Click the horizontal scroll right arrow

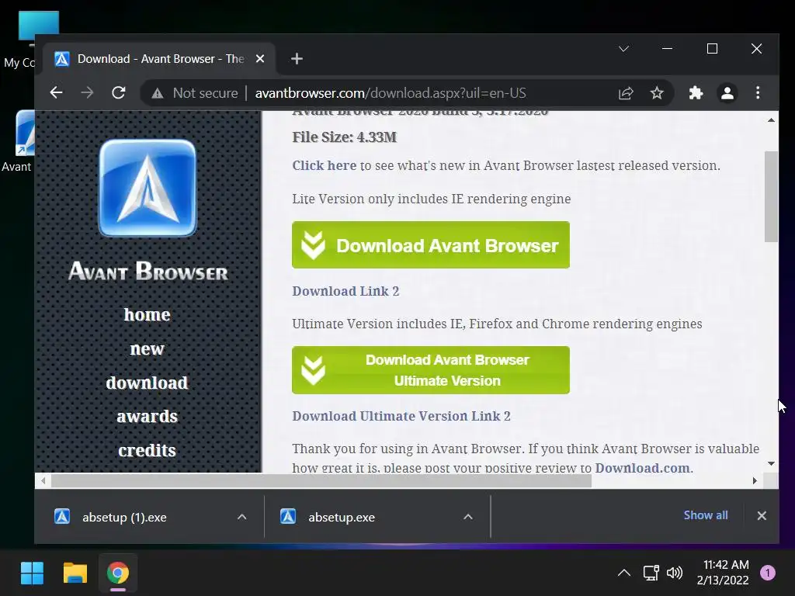755,480
